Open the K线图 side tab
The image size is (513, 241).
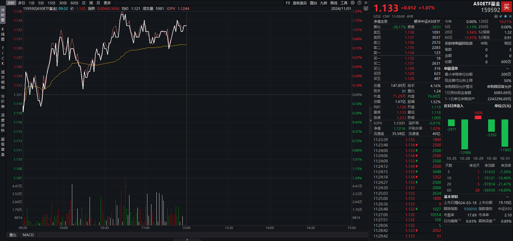(3, 34)
